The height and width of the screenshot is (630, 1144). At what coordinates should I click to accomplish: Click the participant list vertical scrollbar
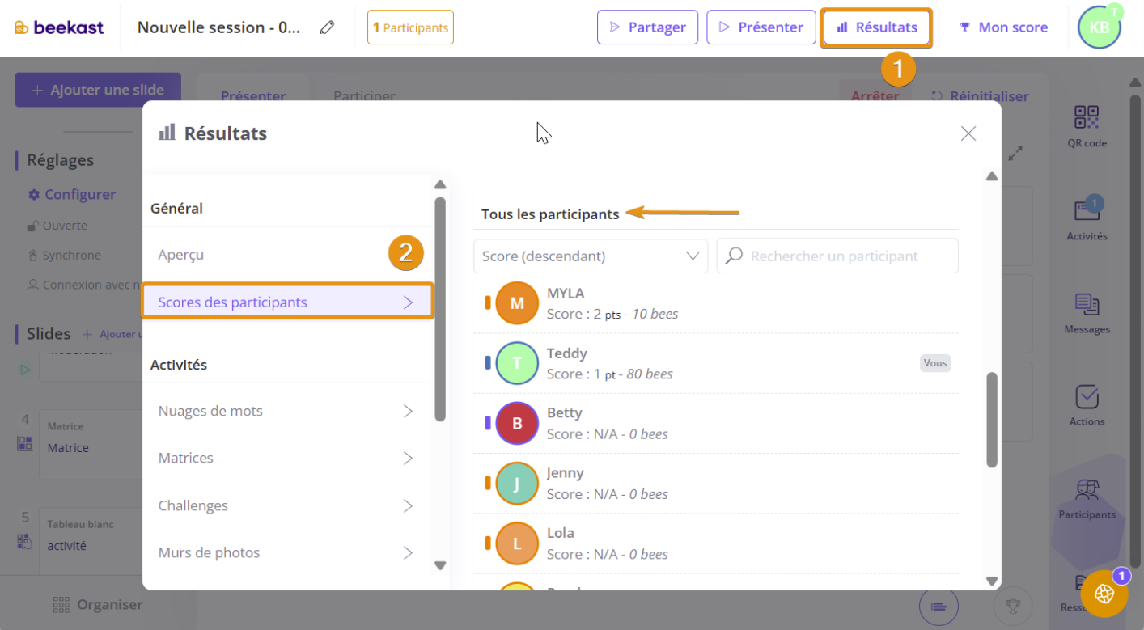(x=992, y=419)
